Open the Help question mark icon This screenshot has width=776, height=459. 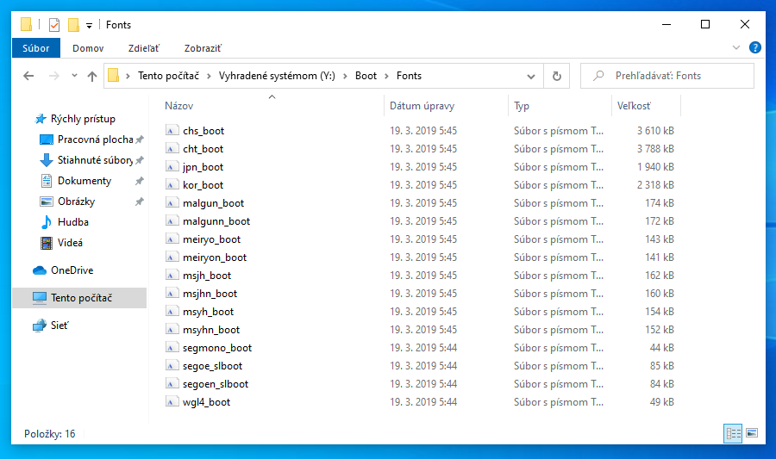(x=754, y=48)
